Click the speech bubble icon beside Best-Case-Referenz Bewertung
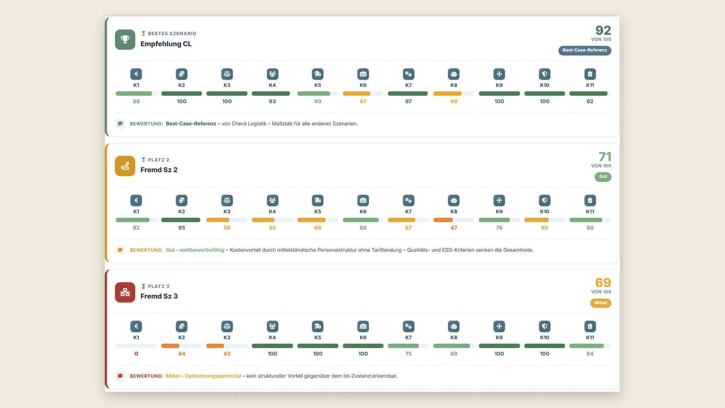 tap(120, 124)
